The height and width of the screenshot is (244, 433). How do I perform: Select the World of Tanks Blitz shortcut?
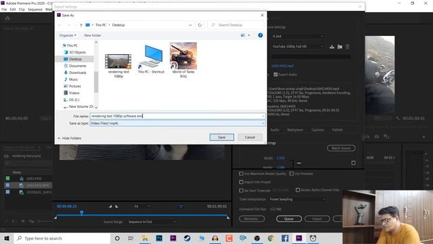click(x=183, y=60)
